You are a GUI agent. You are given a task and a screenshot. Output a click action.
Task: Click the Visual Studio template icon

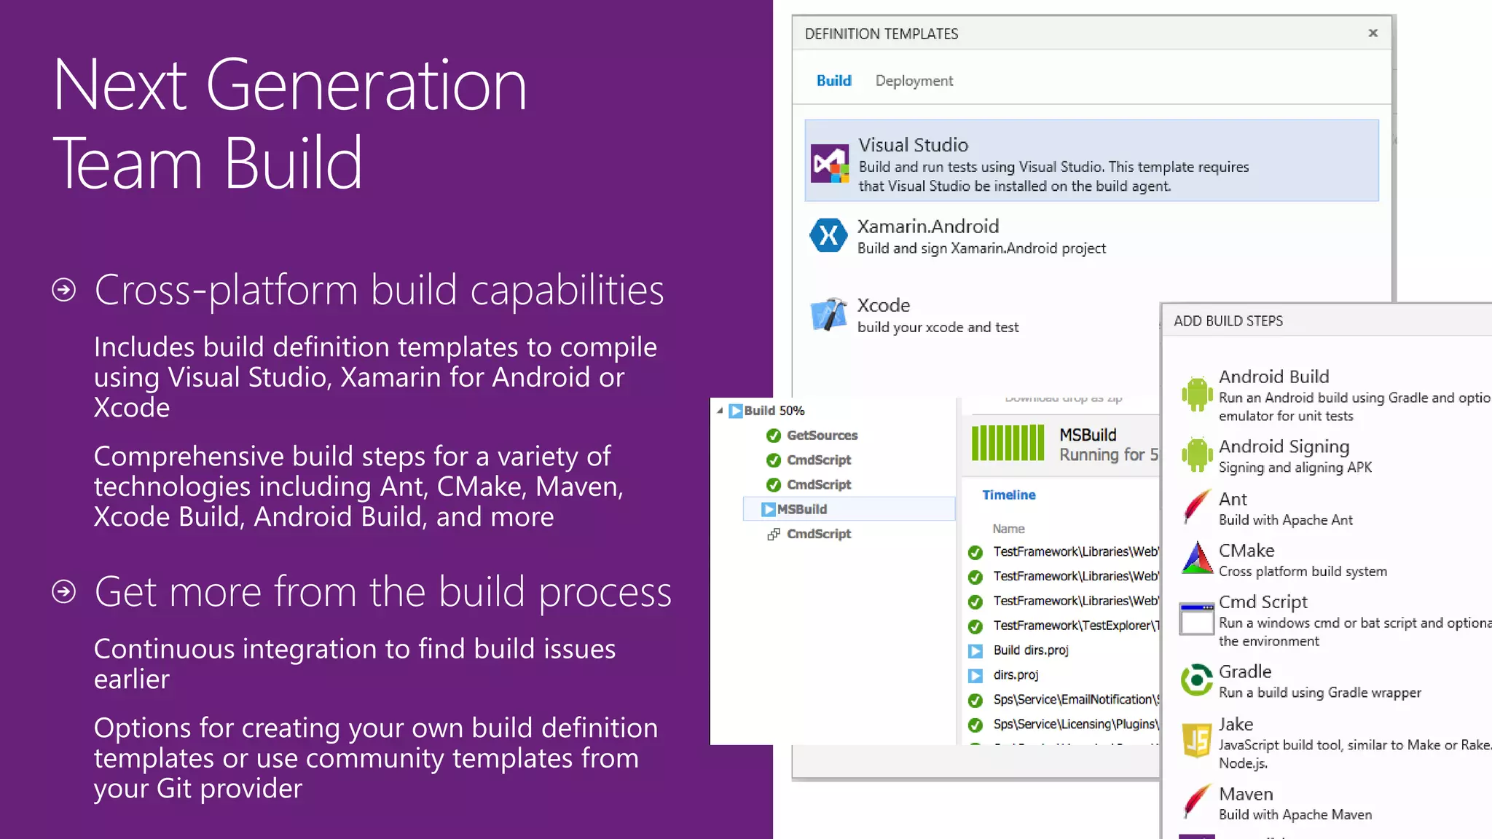[x=830, y=164]
